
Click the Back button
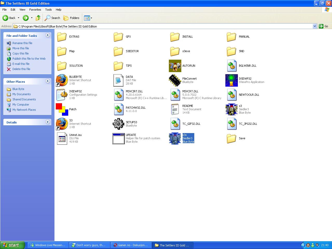(9, 18)
